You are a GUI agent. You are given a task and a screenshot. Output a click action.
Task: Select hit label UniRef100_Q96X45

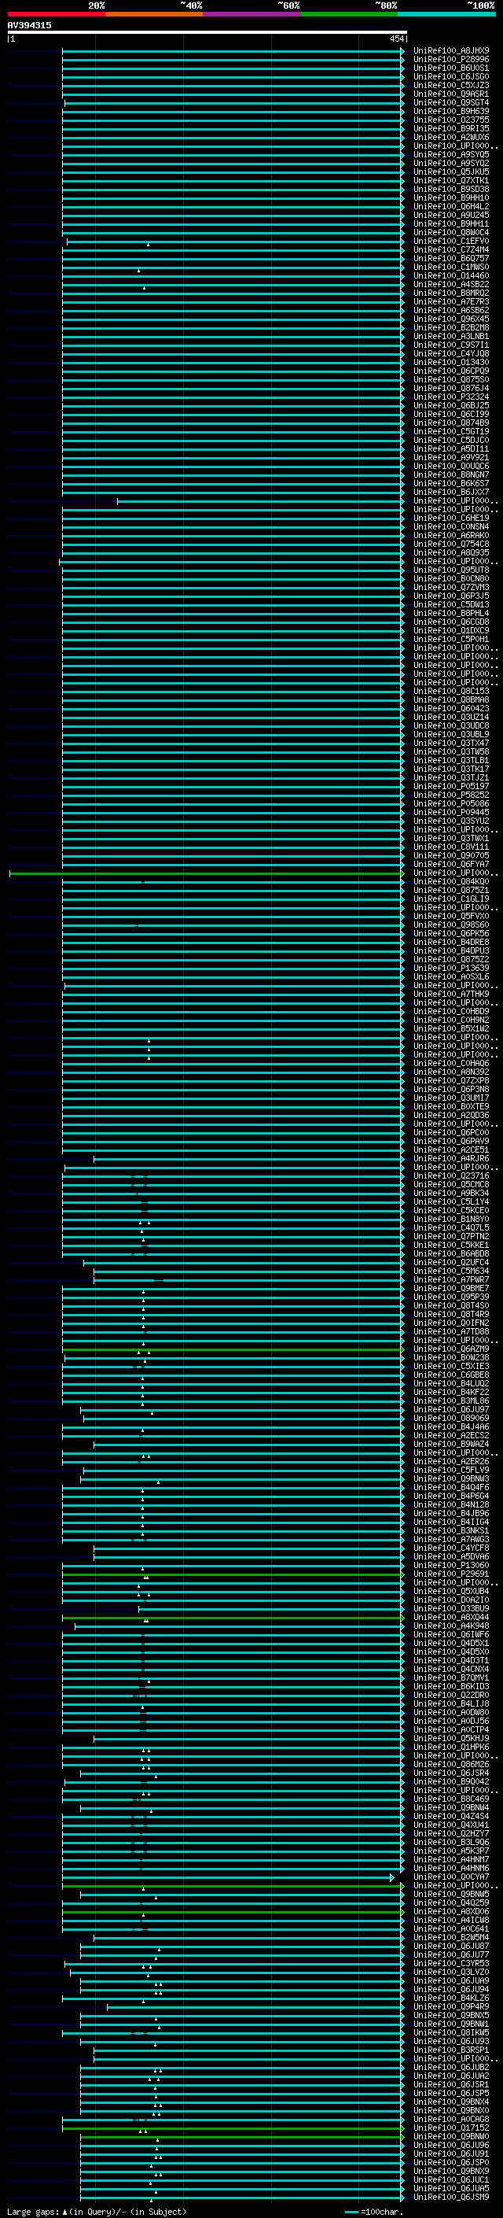click(451, 319)
